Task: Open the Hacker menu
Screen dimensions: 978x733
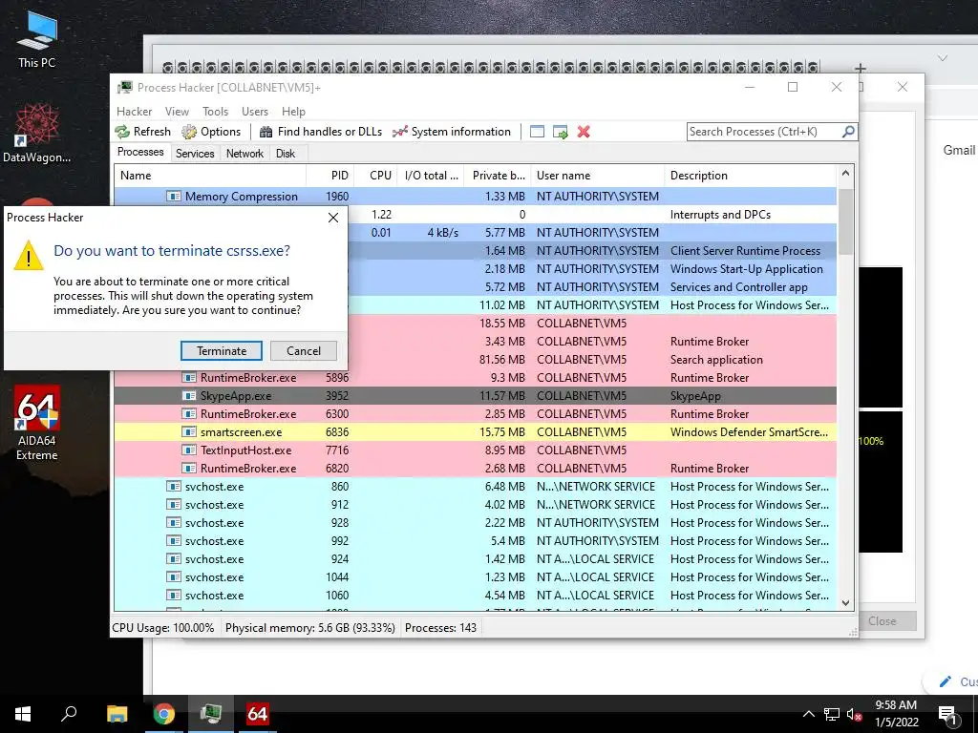Action: point(134,112)
